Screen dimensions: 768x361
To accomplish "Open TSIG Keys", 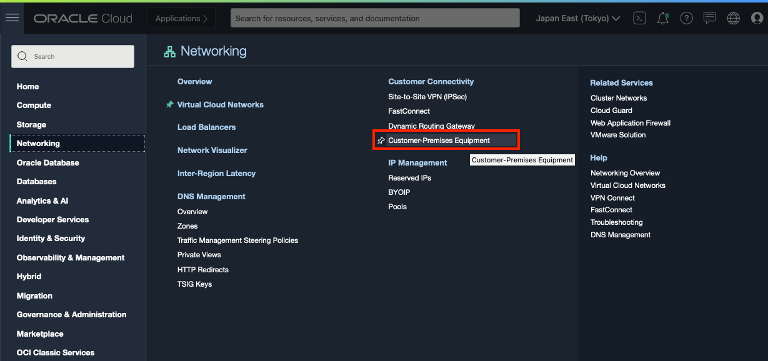I will click(195, 284).
